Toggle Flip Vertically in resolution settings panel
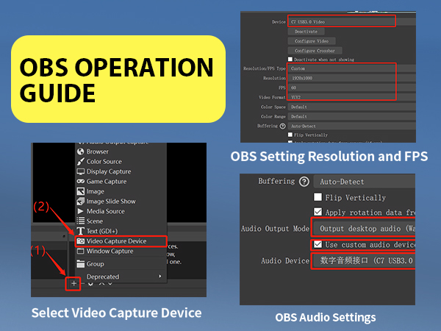This screenshot has width=441, height=331. 290,135
